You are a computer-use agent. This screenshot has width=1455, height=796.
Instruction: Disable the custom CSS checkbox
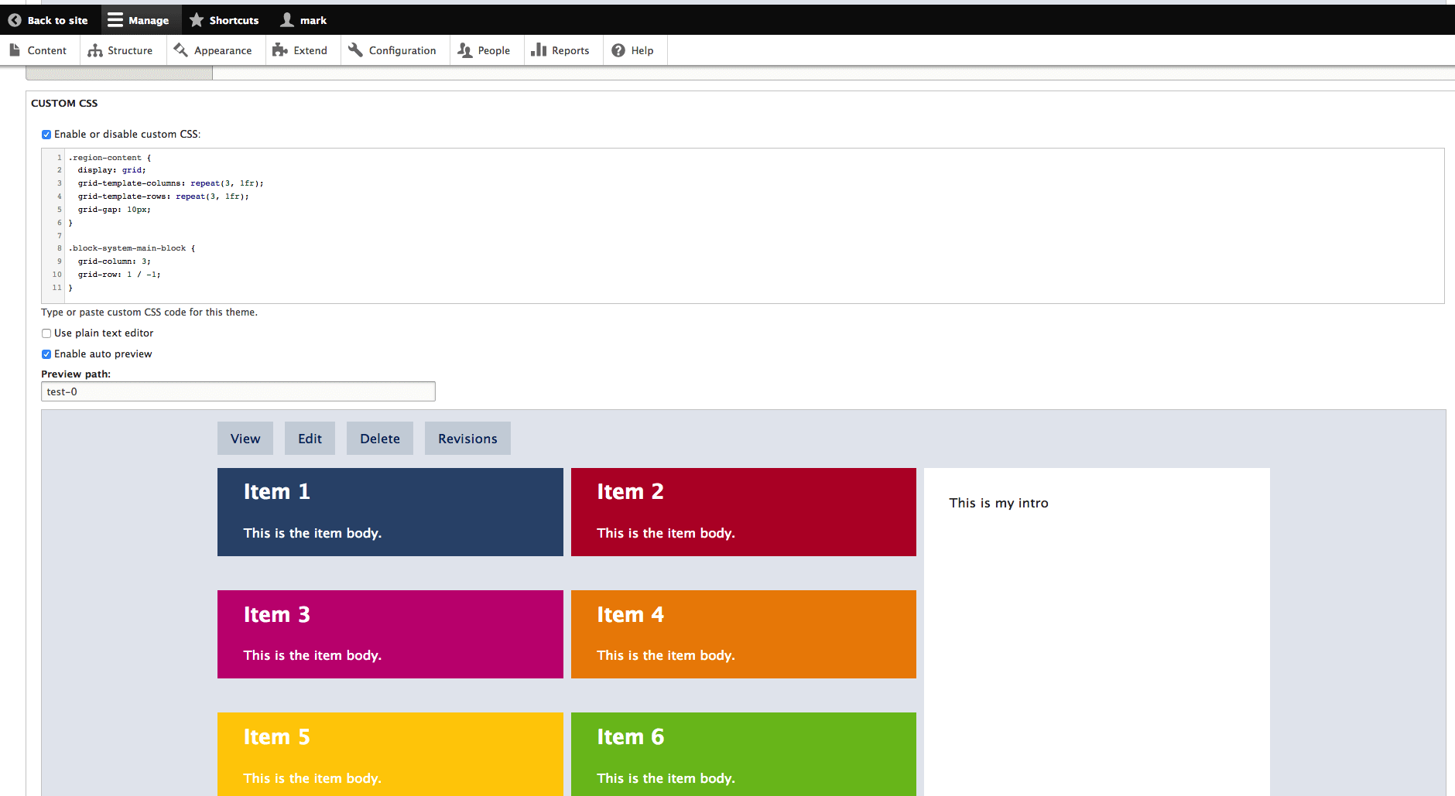[x=46, y=135]
